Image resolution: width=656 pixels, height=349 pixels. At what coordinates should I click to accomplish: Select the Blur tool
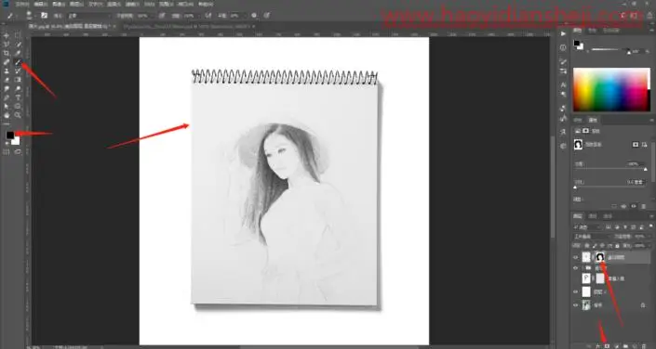click(x=7, y=88)
